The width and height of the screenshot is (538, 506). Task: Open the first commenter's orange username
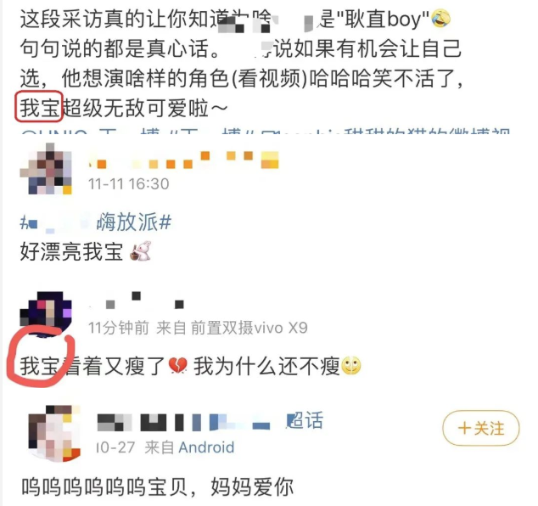(x=184, y=160)
